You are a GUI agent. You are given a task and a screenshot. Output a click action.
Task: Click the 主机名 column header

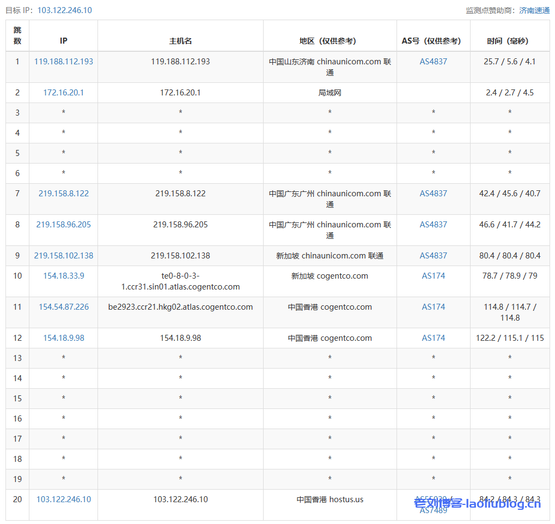point(180,41)
